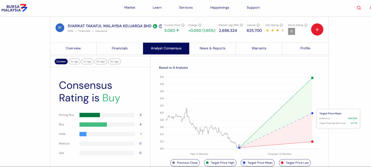
Task: Expand the Happenings navigation menu
Action: [x=220, y=8]
